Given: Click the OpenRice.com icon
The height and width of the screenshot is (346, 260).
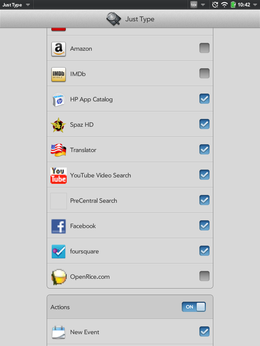Looking at the screenshot, I should (x=59, y=277).
